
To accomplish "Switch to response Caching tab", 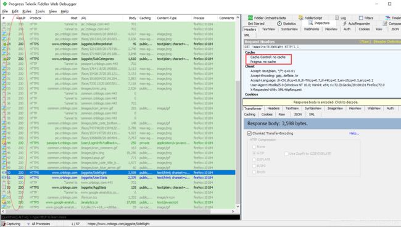I will point(250,114).
